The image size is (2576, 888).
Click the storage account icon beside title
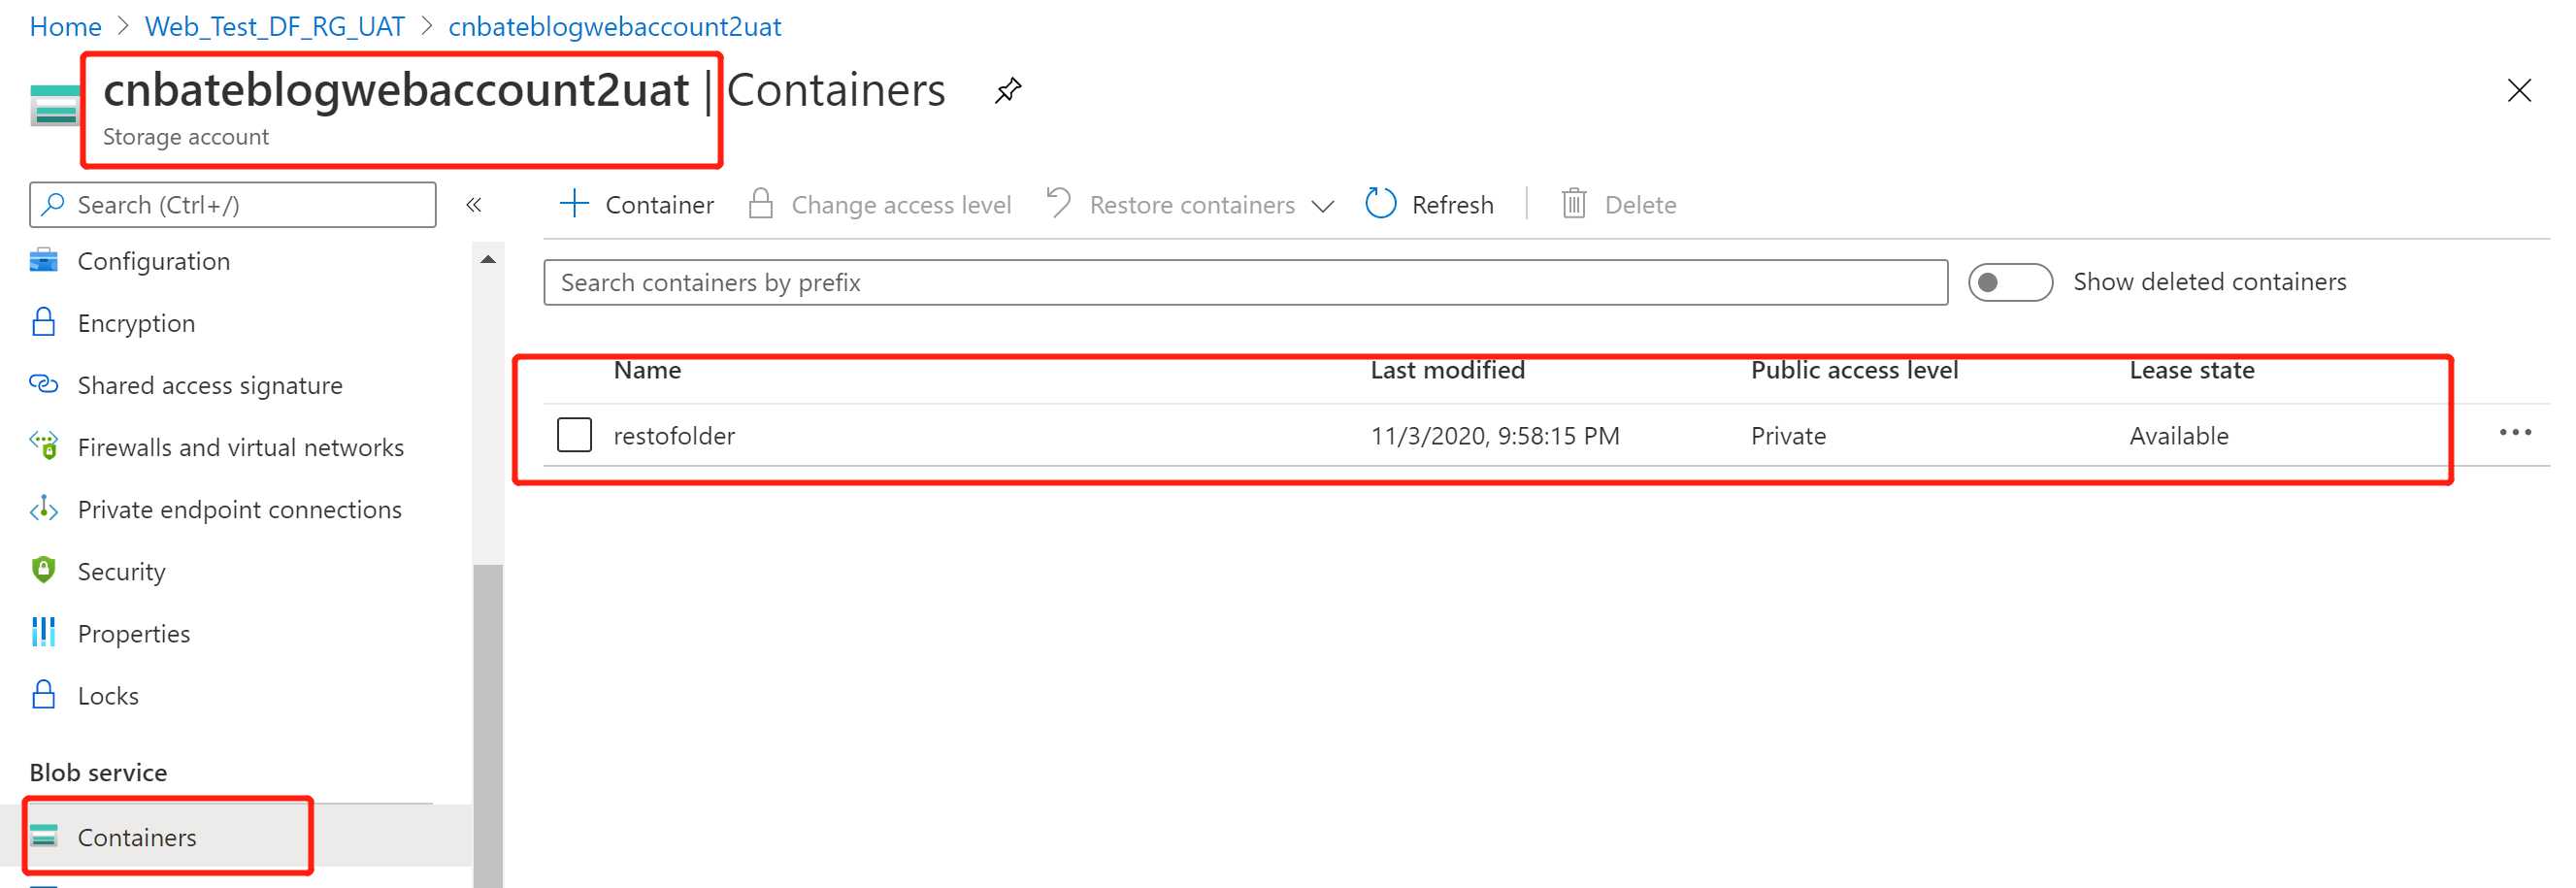tap(54, 106)
